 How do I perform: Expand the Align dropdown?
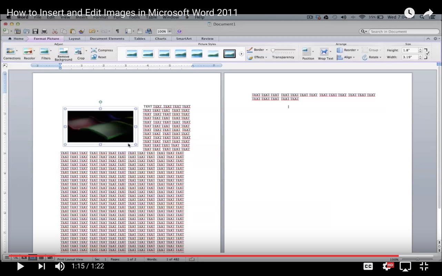coord(346,57)
